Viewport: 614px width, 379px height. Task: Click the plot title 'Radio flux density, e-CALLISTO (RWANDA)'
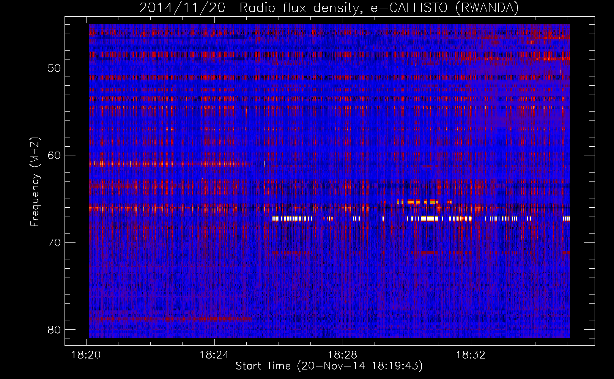tap(379, 8)
